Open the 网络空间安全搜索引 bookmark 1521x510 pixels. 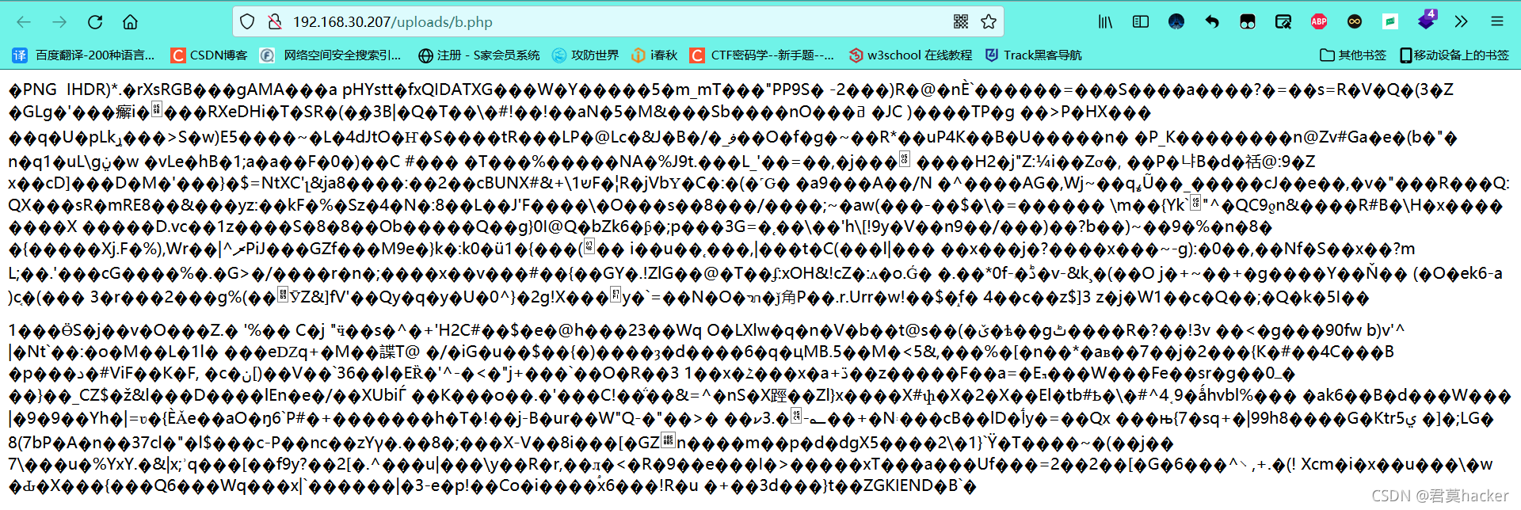click(331, 55)
